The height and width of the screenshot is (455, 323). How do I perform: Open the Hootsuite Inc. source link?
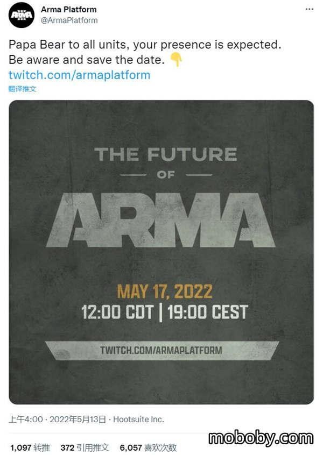tap(138, 420)
